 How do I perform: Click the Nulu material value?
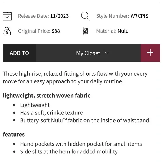(123, 31)
